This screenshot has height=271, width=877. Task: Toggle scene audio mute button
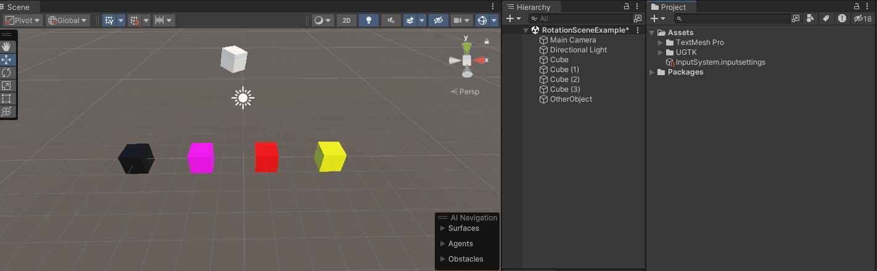[x=391, y=20]
